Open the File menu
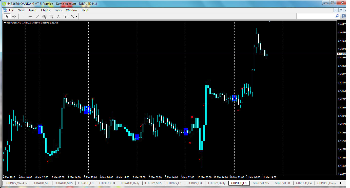This screenshot has width=350, height=188. (x=11, y=10)
